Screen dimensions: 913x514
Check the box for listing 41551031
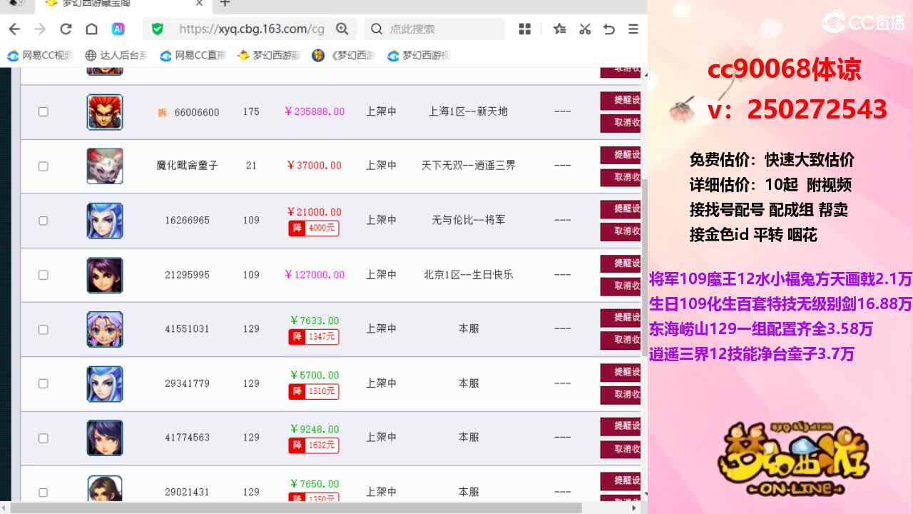tap(43, 329)
